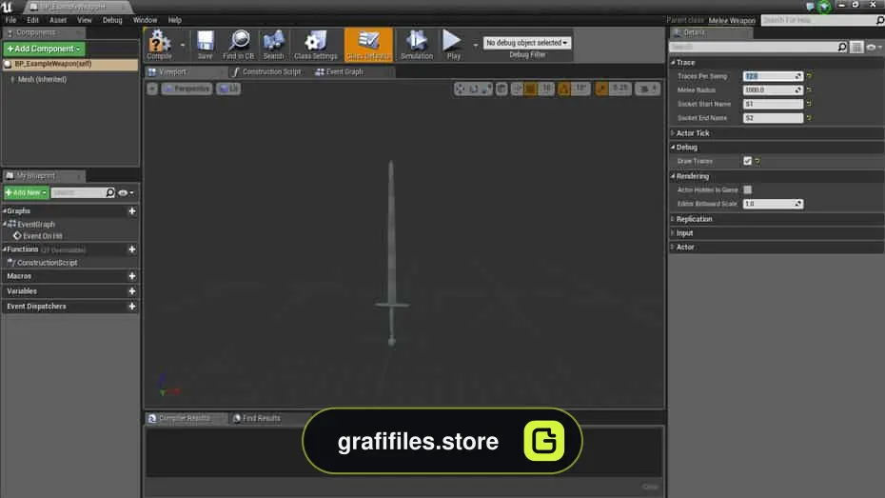Edit the Socket Start Name field
Viewport: 885px width, 498px height.
773,104
